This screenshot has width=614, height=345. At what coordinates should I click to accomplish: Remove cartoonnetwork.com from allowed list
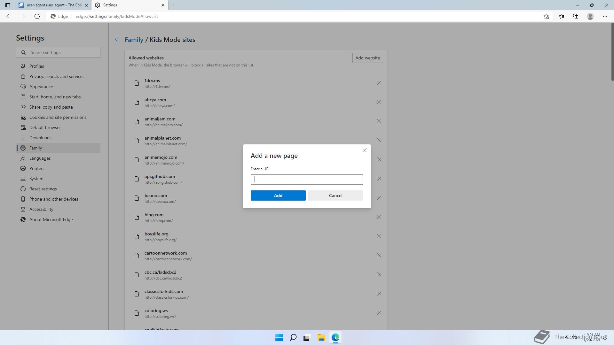[379, 256]
